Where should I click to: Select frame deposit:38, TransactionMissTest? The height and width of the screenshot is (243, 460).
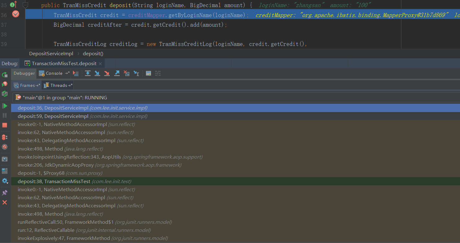(235, 181)
